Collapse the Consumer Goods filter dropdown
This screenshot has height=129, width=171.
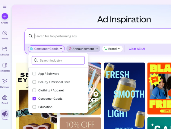46,49
